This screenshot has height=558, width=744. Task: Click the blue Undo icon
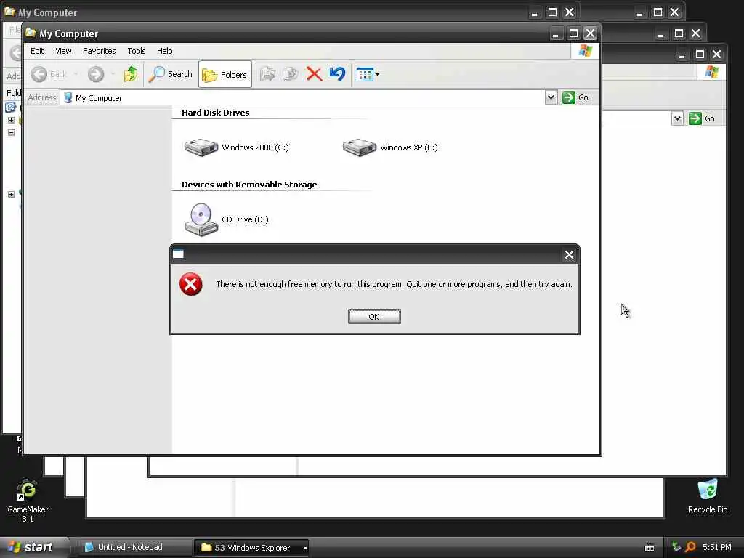337,74
